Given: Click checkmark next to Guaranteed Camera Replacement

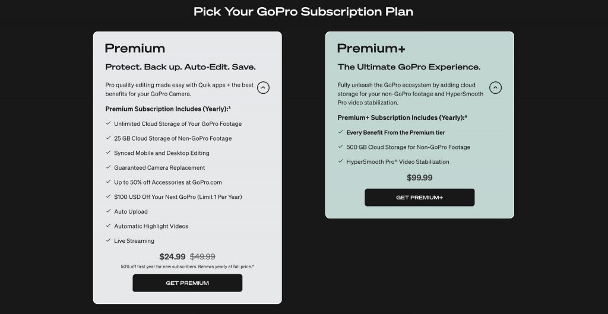Looking at the screenshot, I should click(108, 167).
